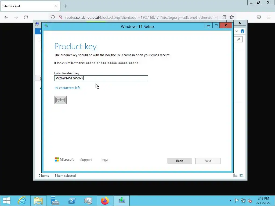Image resolution: width=275 pixels, height=206 pixels.
Task: Close the Site Blocked tab
Action: tap(56, 6)
